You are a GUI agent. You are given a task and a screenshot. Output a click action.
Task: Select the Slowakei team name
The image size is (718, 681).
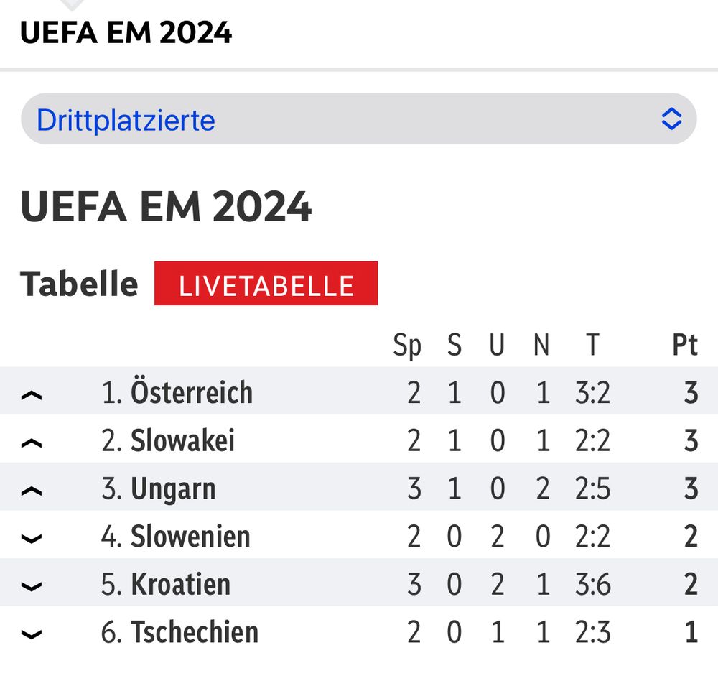pos(182,441)
